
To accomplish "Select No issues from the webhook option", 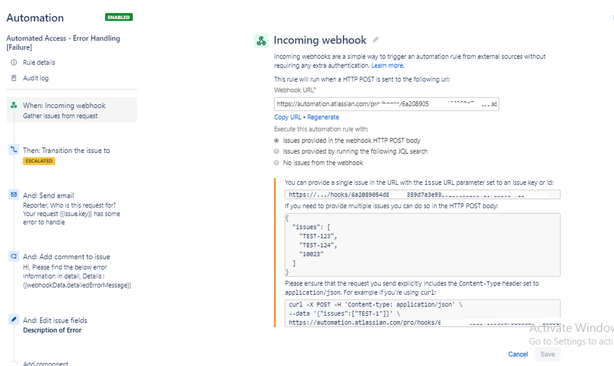I will pyautogui.click(x=277, y=163).
